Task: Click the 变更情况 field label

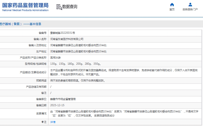Action: tap(41, 113)
